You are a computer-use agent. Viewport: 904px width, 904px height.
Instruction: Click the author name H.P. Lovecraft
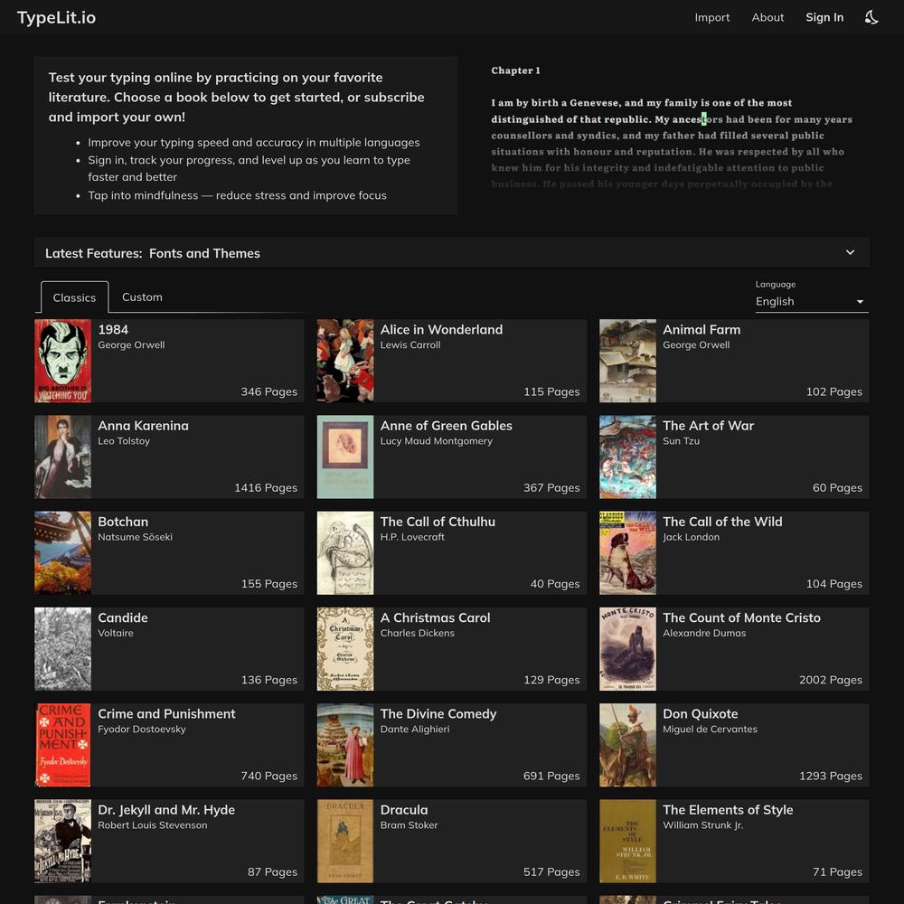click(x=412, y=537)
